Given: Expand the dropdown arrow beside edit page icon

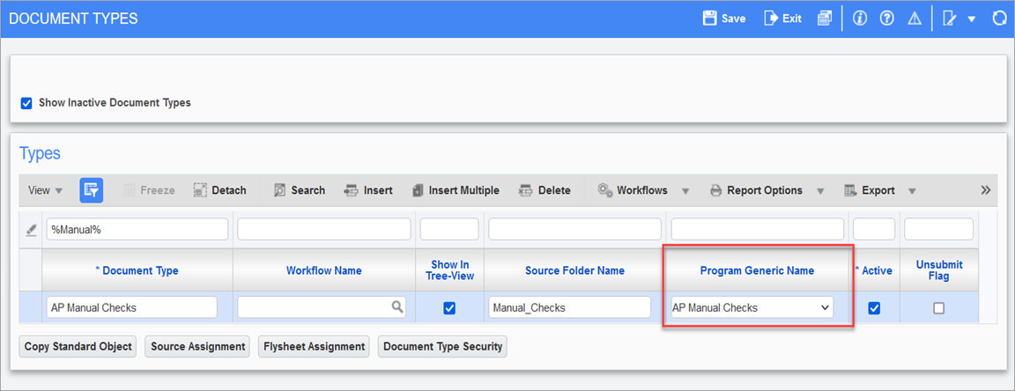Looking at the screenshot, I should 971,18.
